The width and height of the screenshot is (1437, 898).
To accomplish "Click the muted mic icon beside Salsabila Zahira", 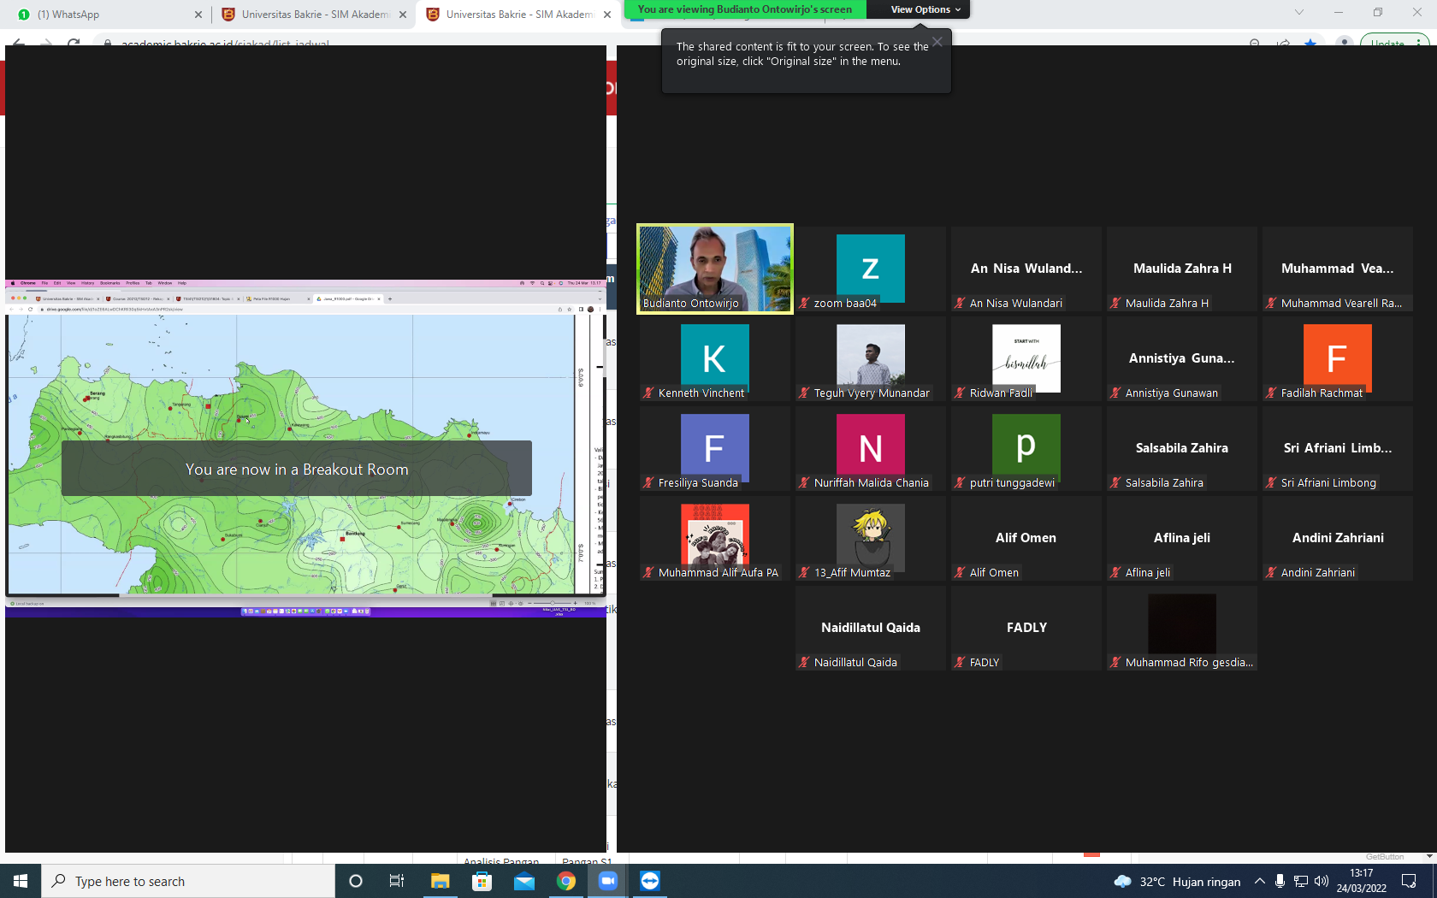I will pos(1115,482).
